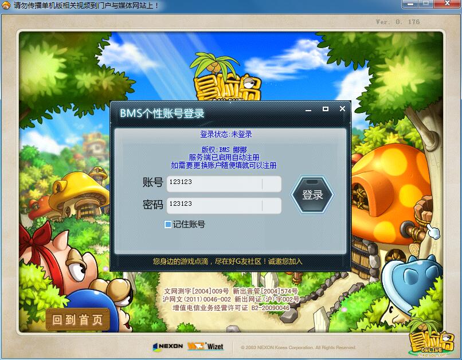
Task: Click the BMS个性账号登录 dialog title
Action: (162, 113)
